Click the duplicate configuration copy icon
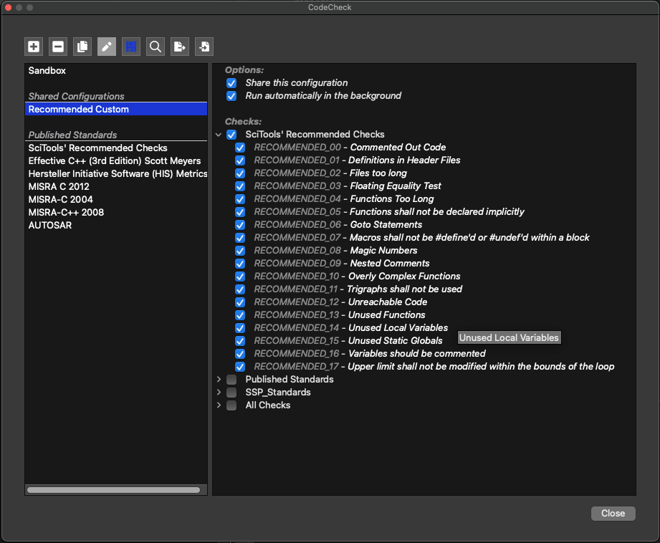This screenshot has width=660, height=543. [x=82, y=47]
